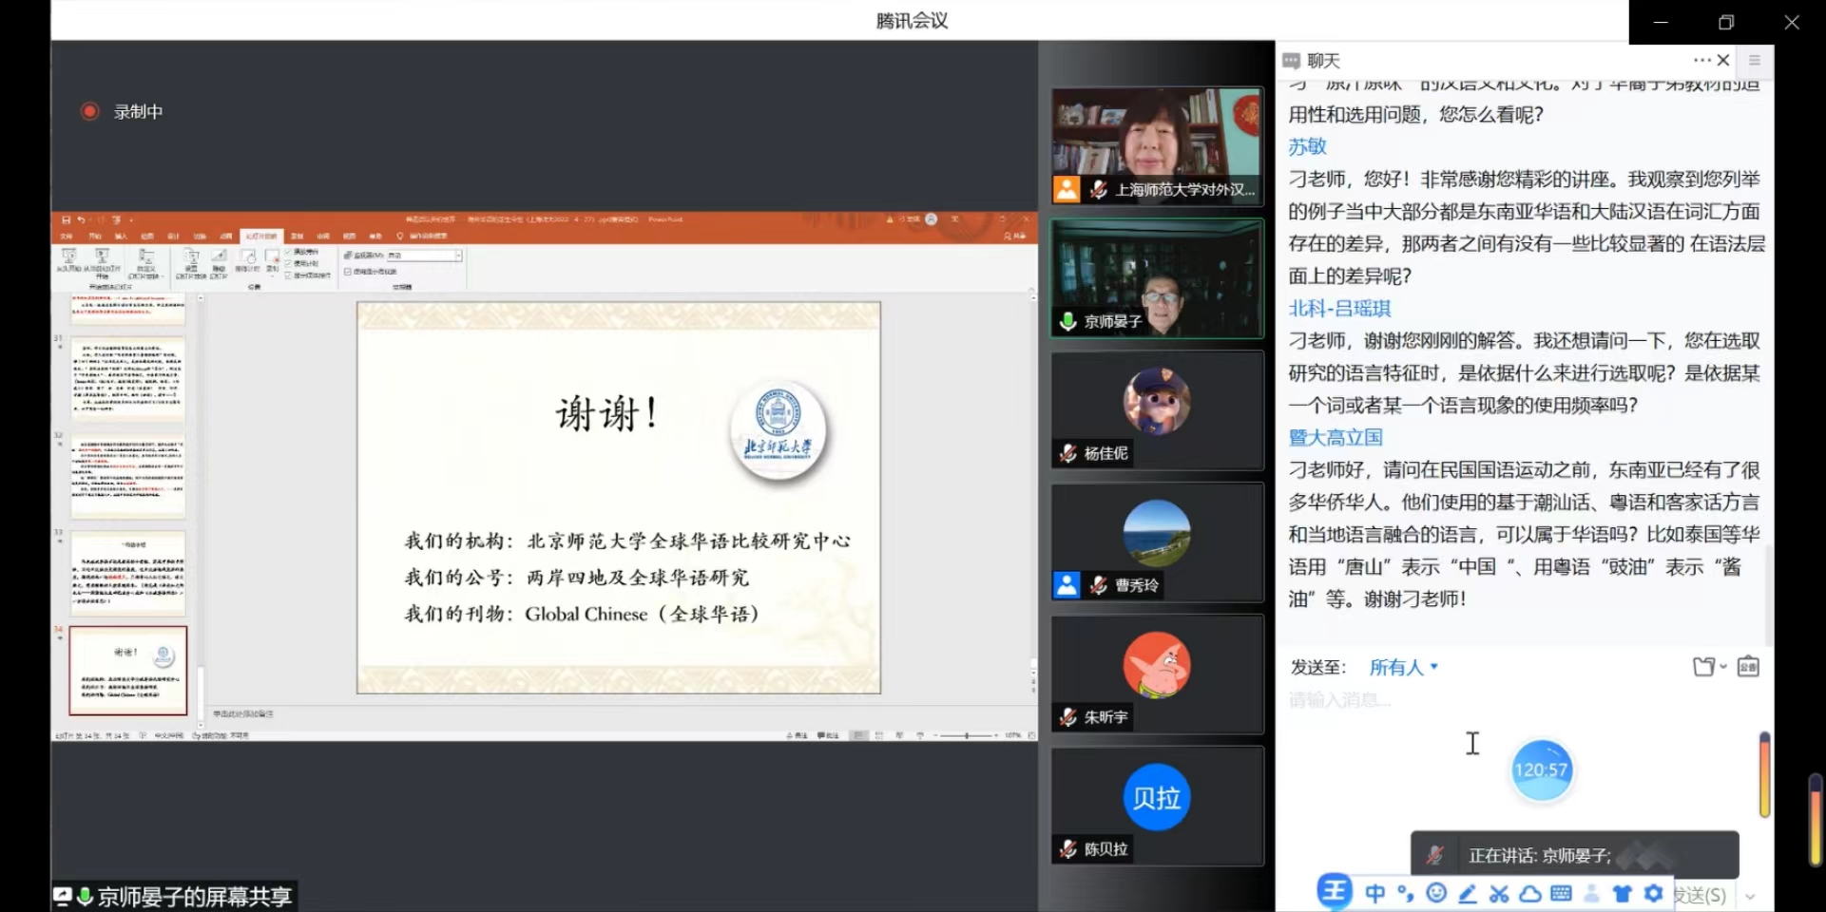This screenshot has height=912, width=1826.
Task: Switch to the active Slide Show ribbon tab
Action: (x=261, y=236)
